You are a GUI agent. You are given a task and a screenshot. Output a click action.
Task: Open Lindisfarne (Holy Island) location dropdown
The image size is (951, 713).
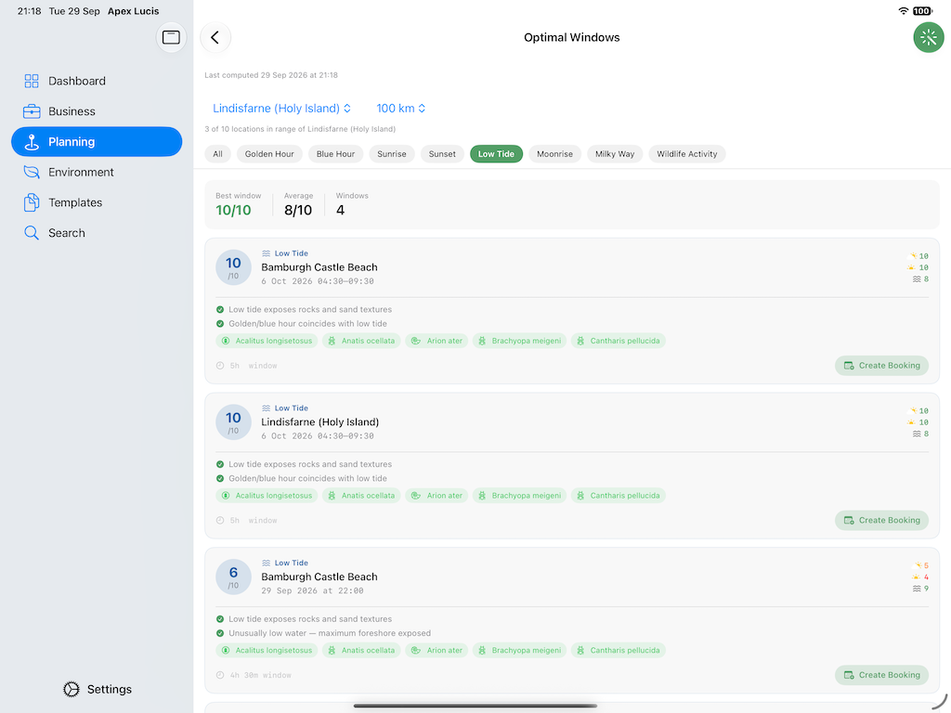click(x=281, y=109)
